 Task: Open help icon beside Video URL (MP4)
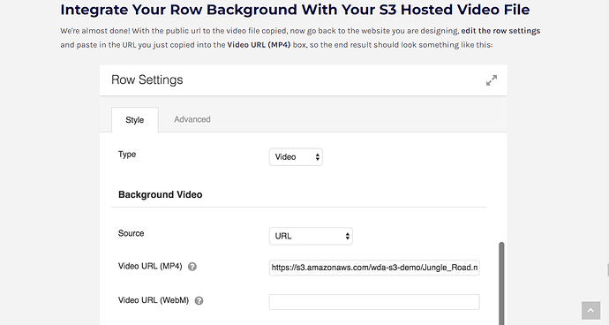tap(192, 267)
